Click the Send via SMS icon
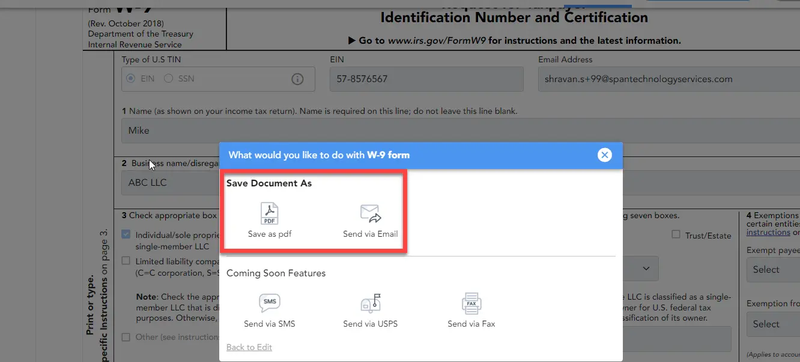Screen dimensions: 800x362 pyautogui.click(x=269, y=309)
